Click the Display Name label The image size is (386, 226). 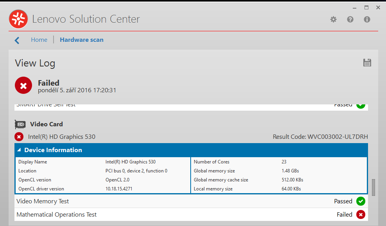tap(33, 161)
